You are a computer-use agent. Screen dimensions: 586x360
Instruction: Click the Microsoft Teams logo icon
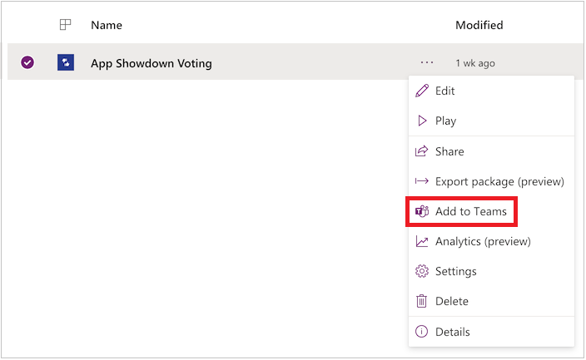[x=421, y=212]
